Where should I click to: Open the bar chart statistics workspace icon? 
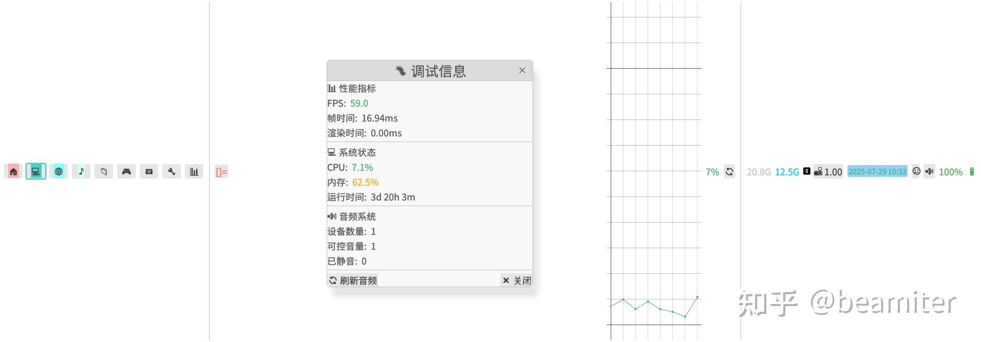[x=194, y=171]
